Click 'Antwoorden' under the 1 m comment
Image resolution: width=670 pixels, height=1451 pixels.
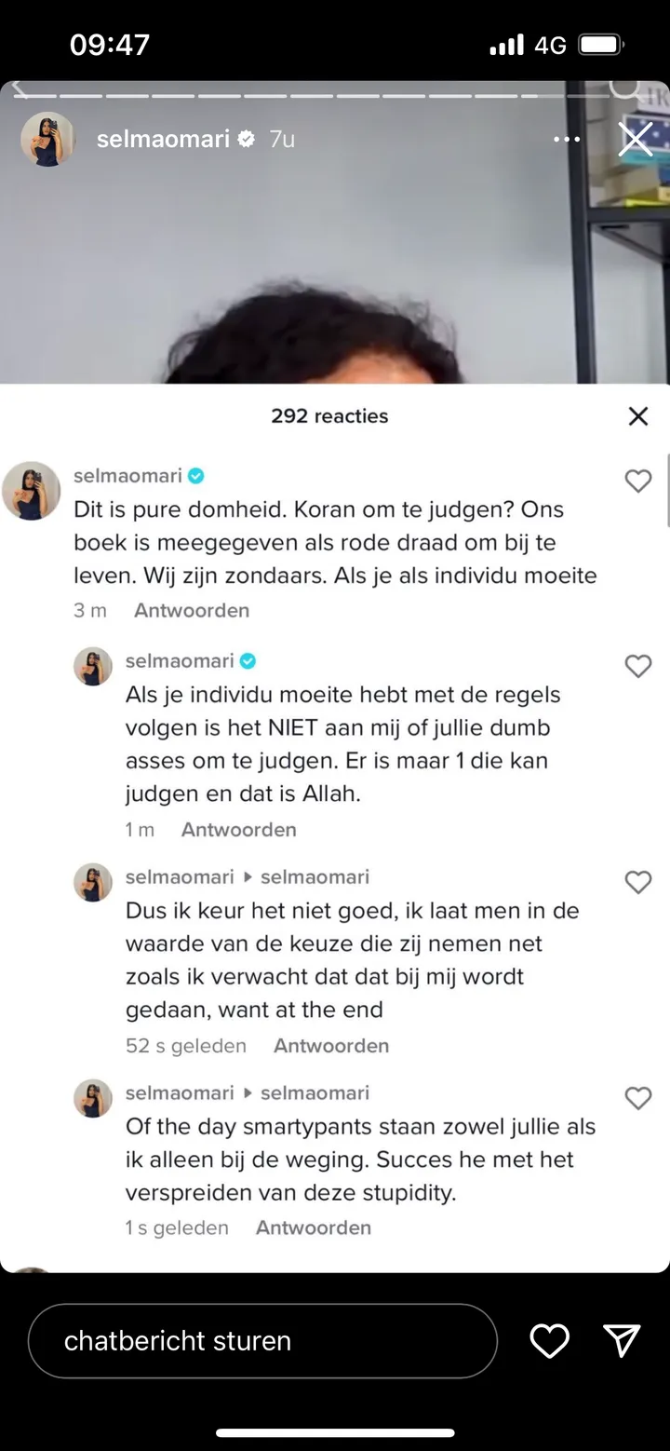[x=238, y=830]
